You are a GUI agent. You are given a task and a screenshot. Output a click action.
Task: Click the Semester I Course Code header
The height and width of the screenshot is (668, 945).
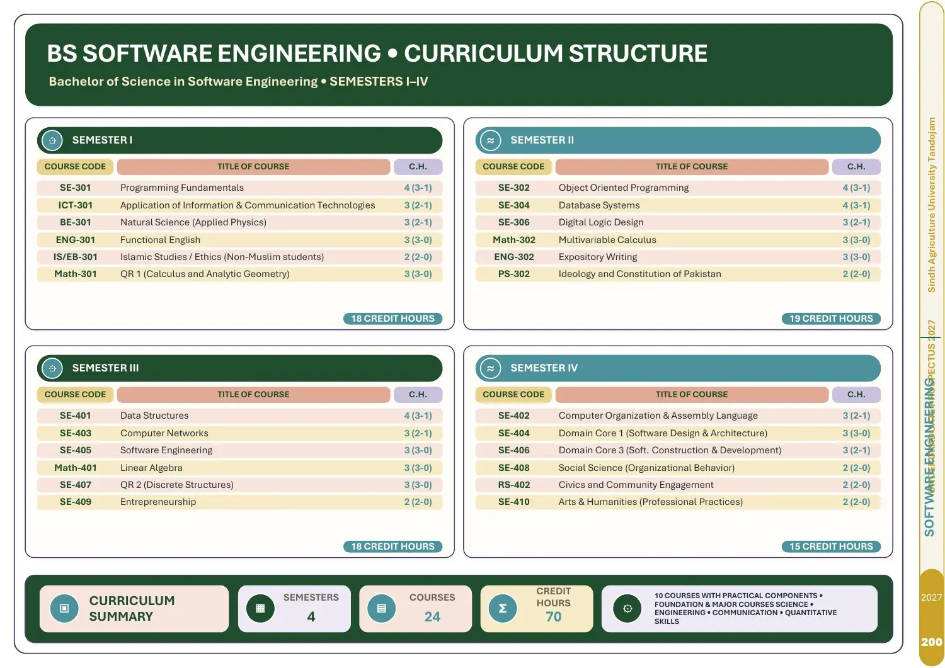pos(76,167)
